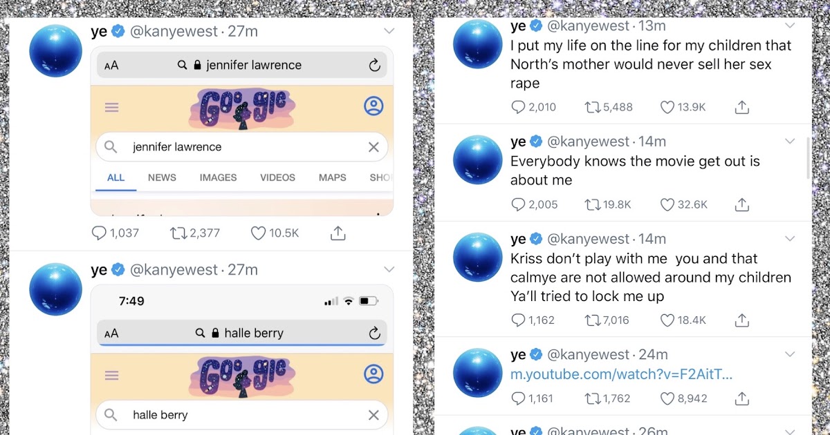Image resolution: width=830 pixels, height=435 pixels.
Task: Open tweet menu chevron on YouTube link tweet
Action: pos(790,354)
